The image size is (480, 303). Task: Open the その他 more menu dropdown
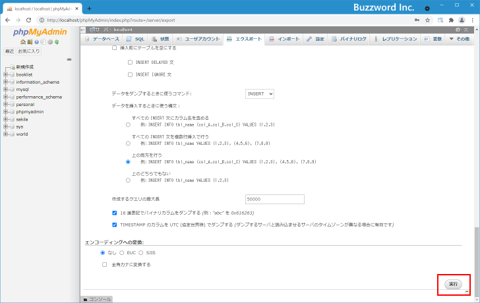click(459, 39)
